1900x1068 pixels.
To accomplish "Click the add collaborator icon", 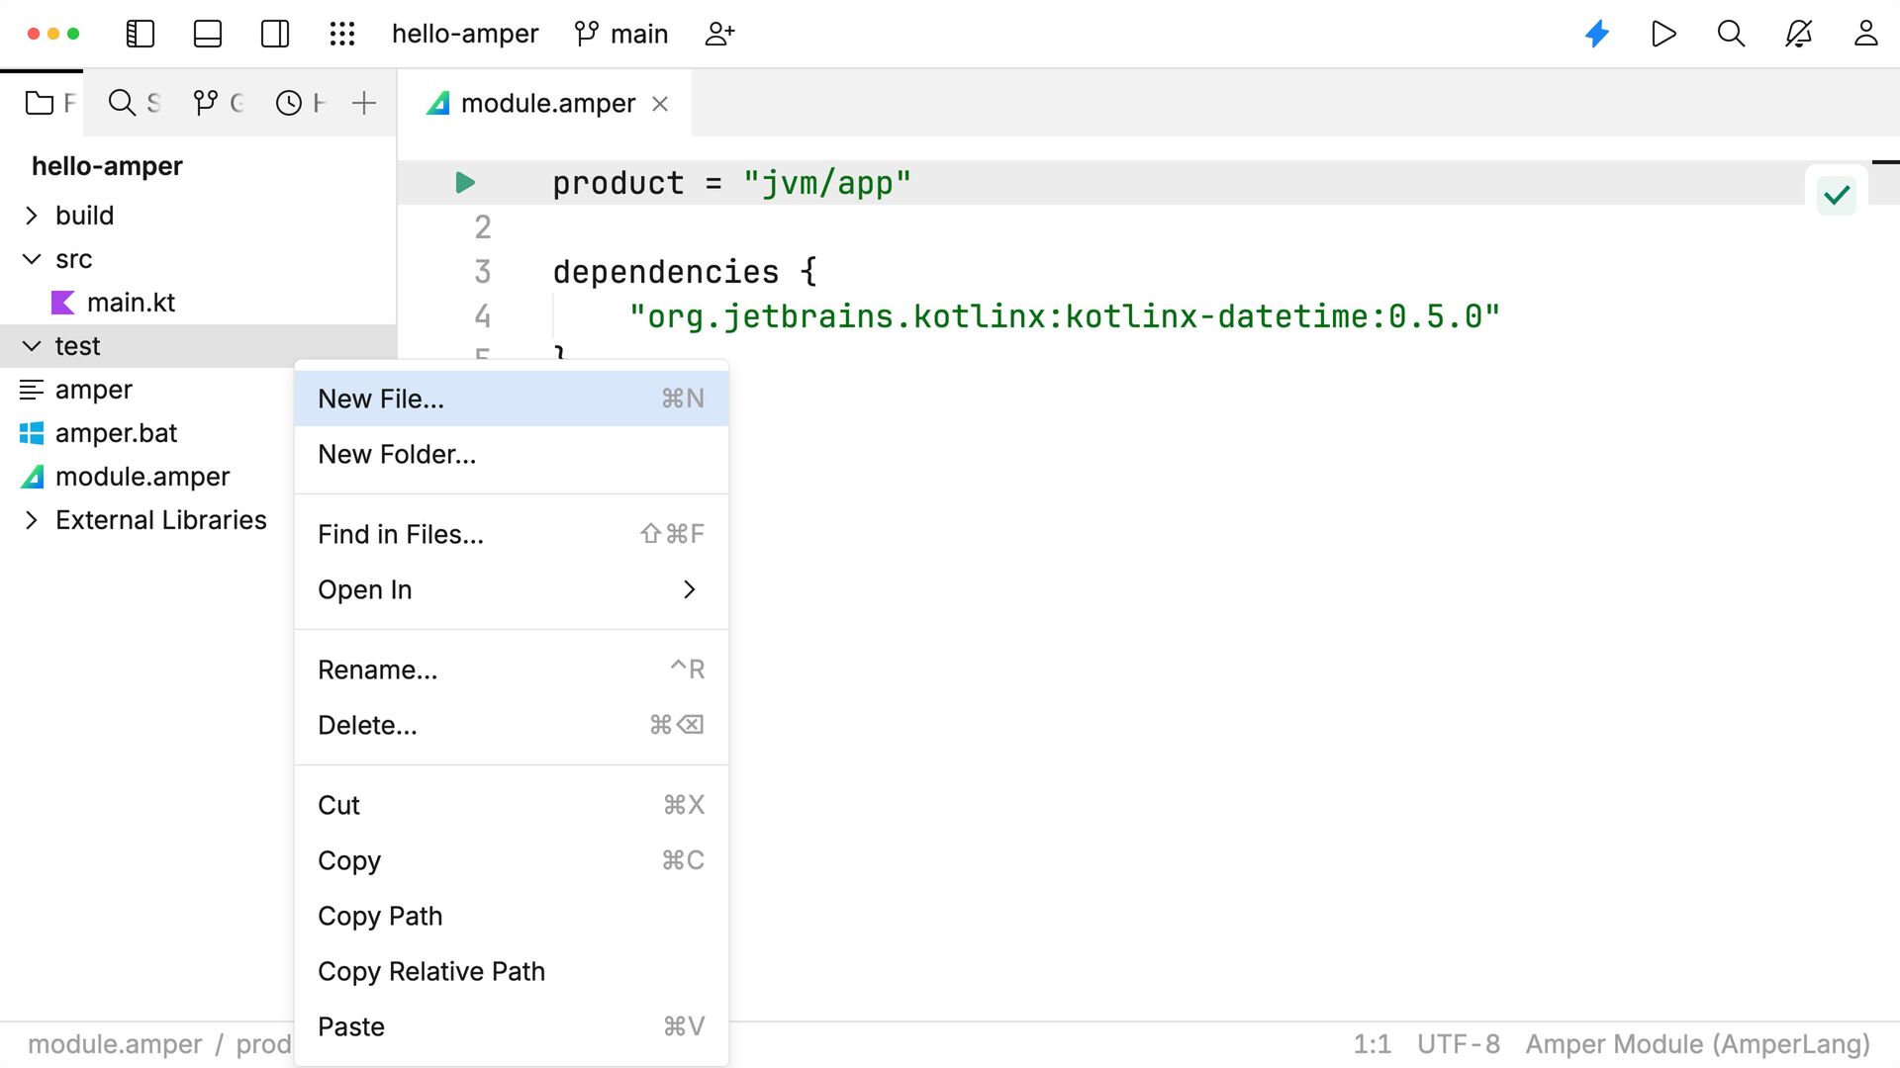I will point(719,34).
